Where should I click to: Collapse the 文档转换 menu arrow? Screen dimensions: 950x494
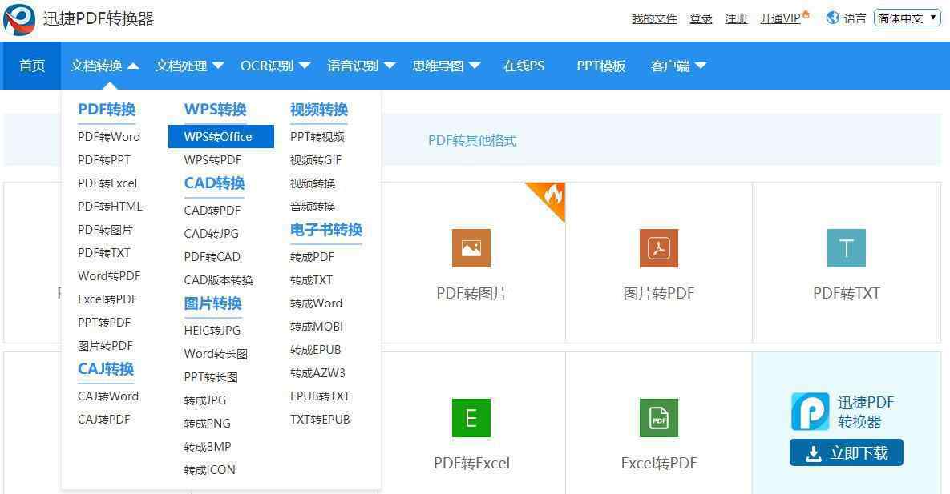(133, 66)
